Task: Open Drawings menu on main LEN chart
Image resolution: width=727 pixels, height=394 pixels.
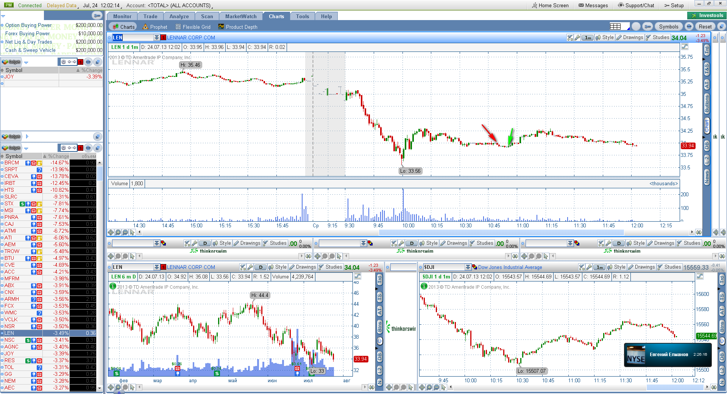Action: (630, 38)
